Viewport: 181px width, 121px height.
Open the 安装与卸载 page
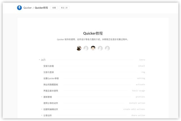[49, 66]
